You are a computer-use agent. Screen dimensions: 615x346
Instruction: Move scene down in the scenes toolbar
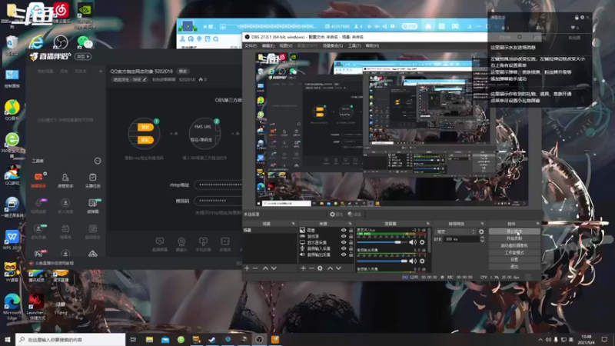(x=274, y=268)
